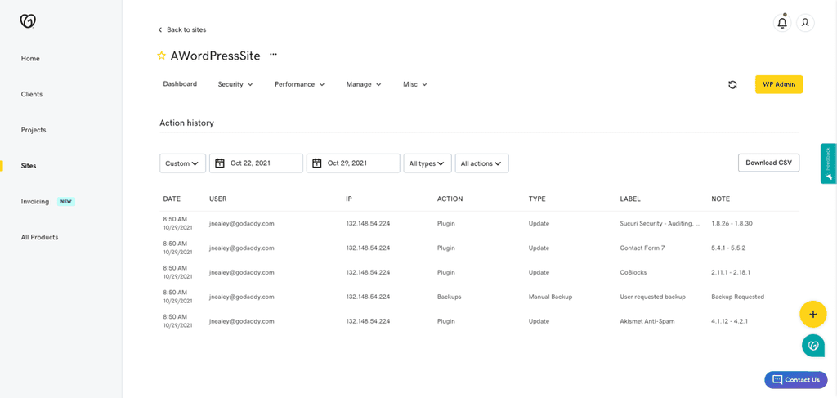This screenshot has width=837, height=398.
Task: Expand the Custom date range dropdown
Action: pos(182,163)
